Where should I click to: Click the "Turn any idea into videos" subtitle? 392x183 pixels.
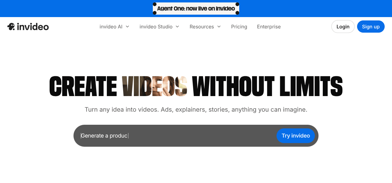point(196,109)
